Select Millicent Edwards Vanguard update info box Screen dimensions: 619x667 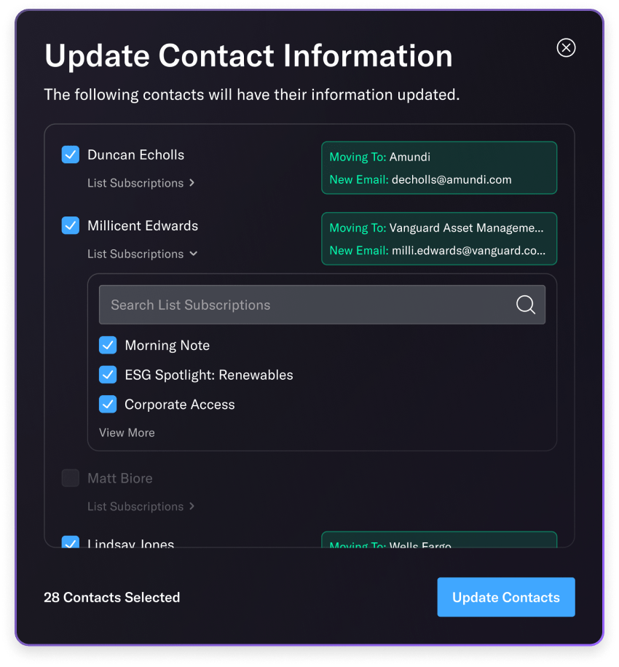pos(439,238)
